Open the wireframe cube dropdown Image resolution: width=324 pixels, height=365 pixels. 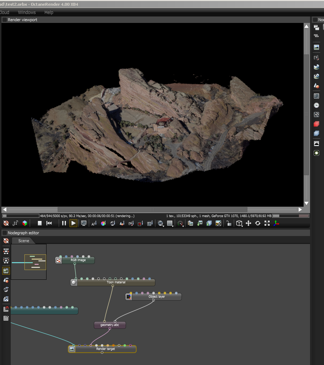pyautogui.click(x=240, y=224)
